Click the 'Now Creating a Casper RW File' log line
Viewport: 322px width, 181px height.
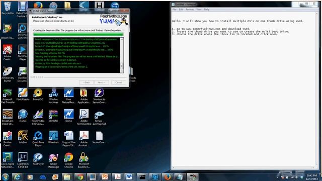pyautogui.click(x=50, y=53)
